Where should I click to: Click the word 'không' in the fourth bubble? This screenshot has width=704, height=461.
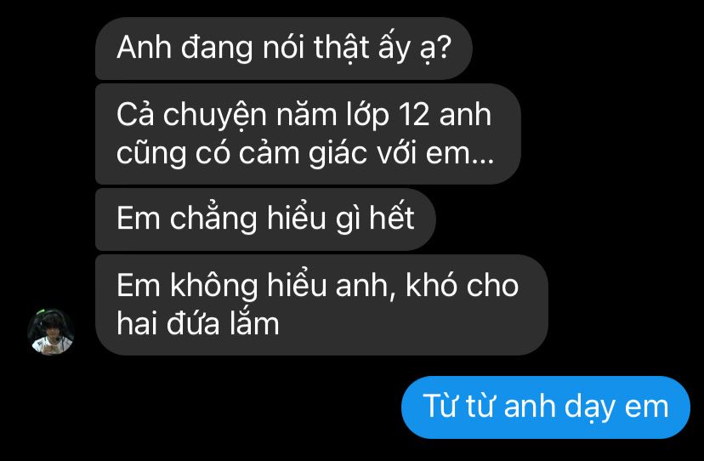tap(213, 287)
